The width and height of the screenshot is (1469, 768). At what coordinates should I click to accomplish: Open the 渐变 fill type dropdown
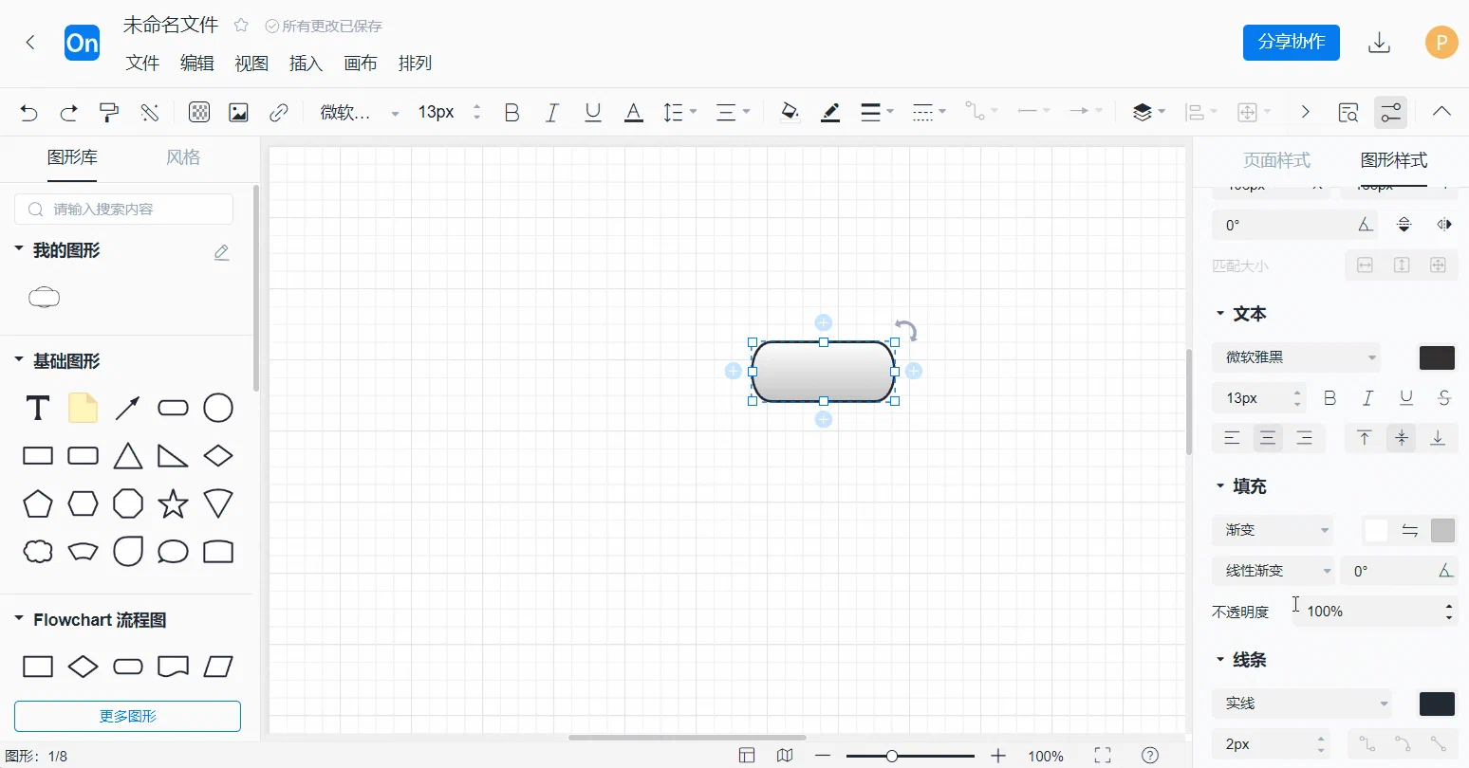[1273, 530]
